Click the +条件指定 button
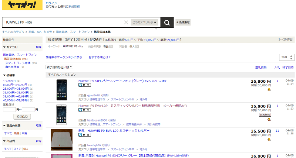Image resolution: width=296 pixels, height=158 pixels. pos(183,23)
